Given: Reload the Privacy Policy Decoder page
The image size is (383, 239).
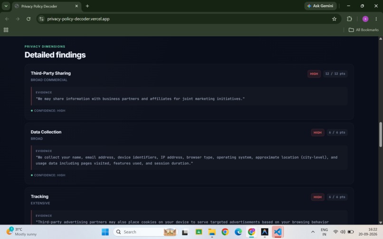Looking at the screenshot, I should (29, 19).
